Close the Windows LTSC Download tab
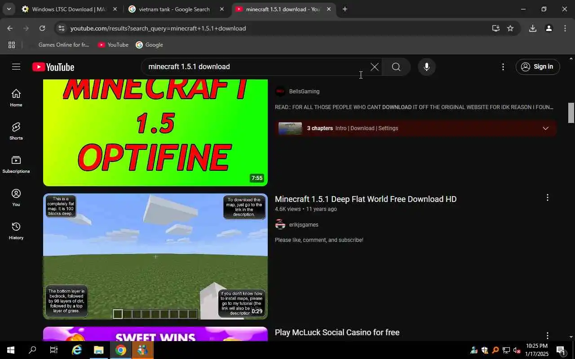Image resolution: width=575 pixels, height=359 pixels. point(115,9)
